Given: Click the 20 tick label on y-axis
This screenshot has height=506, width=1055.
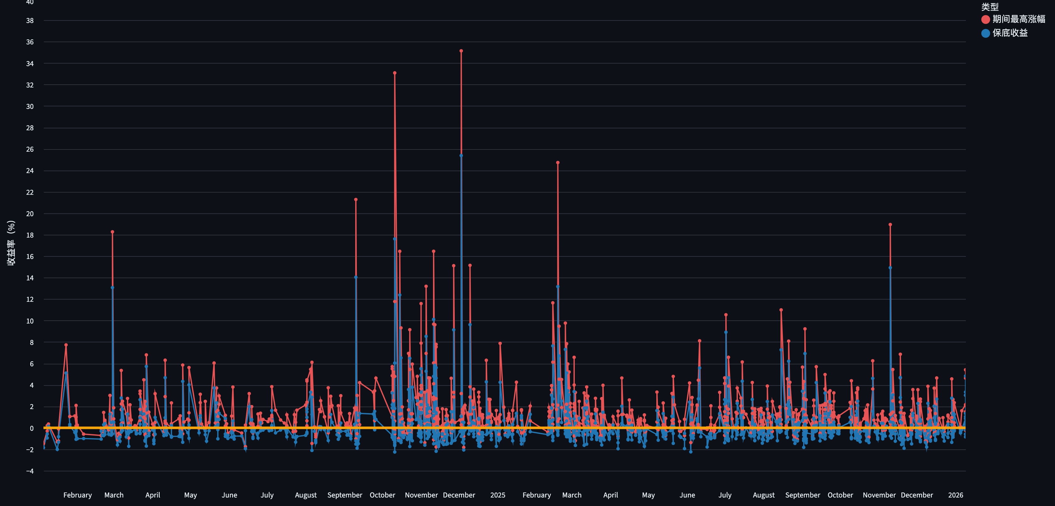Looking at the screenshot, I should tap(30, 214).
